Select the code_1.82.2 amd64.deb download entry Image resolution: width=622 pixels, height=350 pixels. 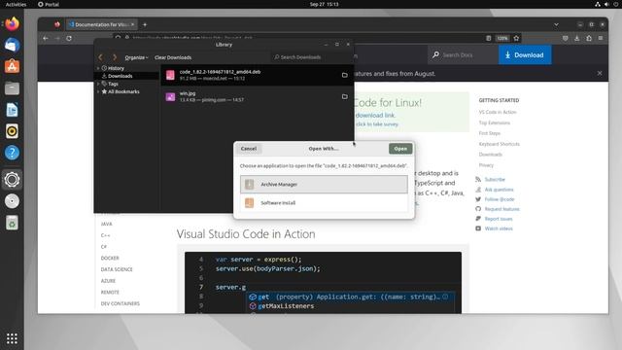coord(257,75)
